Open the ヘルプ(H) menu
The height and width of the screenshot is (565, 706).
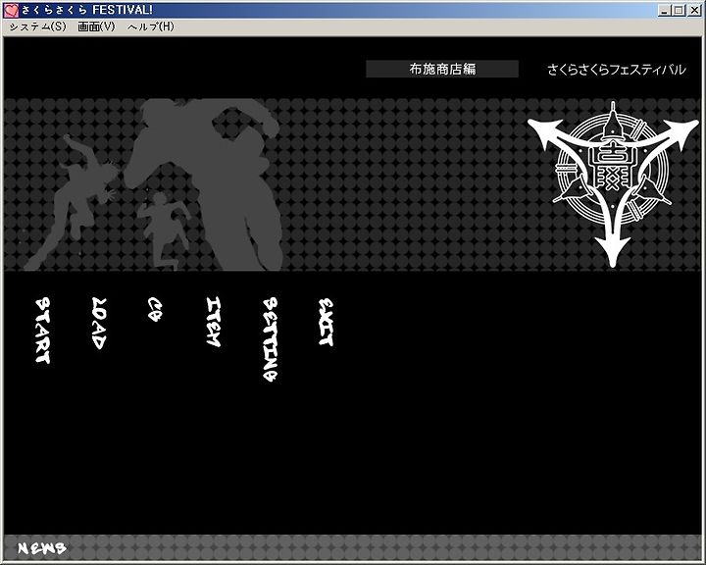click(151, 26)
